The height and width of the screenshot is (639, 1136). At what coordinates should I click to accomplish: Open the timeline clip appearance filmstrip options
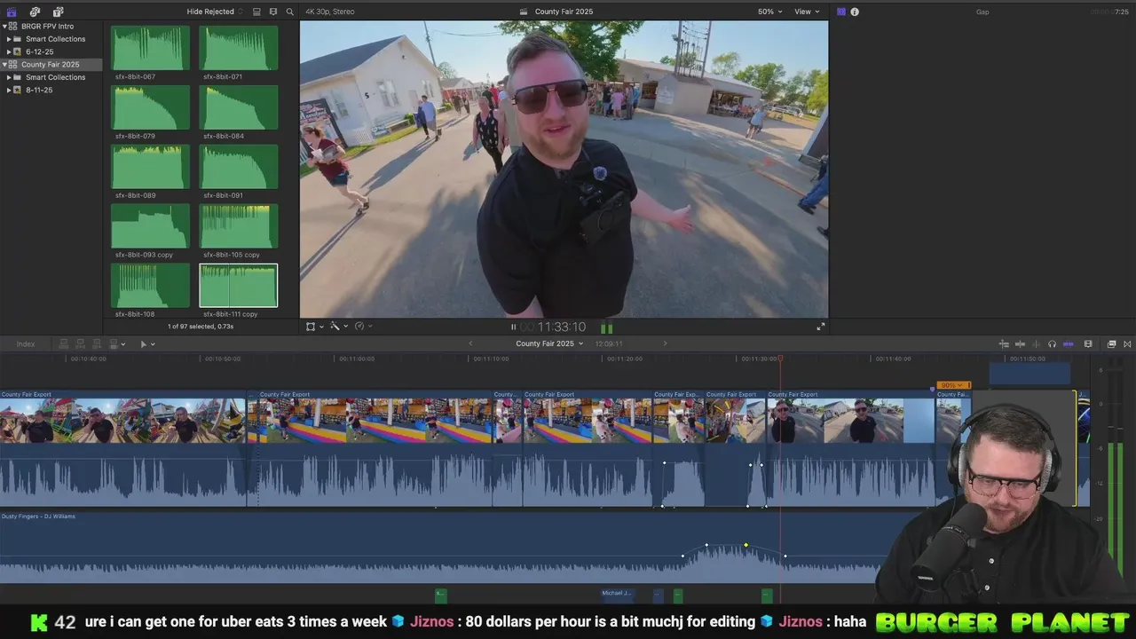pyautogui.click(x=1088, y=343)
